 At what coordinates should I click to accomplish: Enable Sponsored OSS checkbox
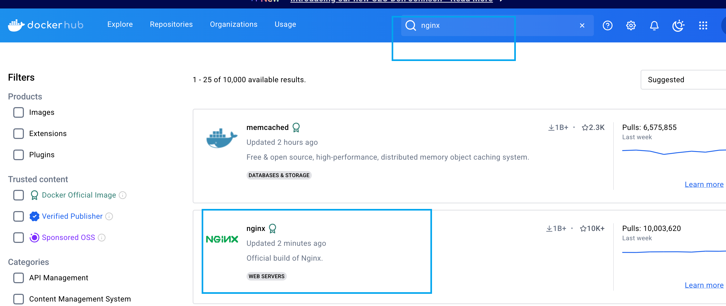[19, 238]
